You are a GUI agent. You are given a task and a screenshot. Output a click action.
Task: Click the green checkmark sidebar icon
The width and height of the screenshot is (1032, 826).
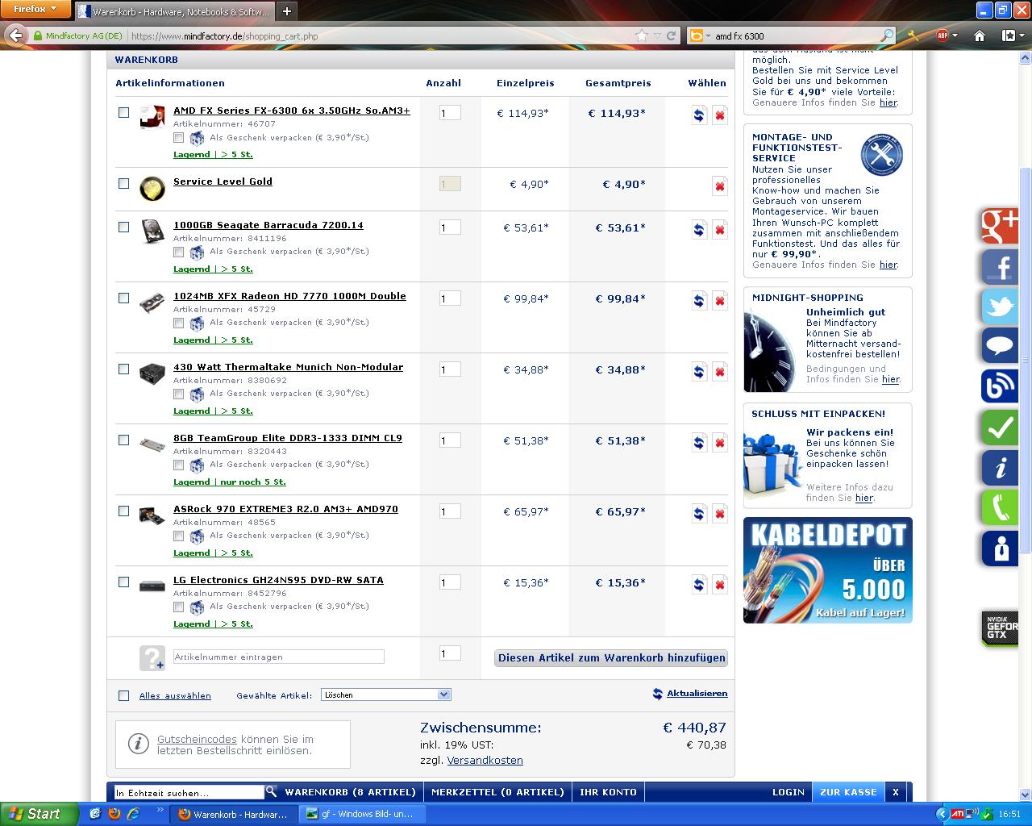[x=1000, y=428]
